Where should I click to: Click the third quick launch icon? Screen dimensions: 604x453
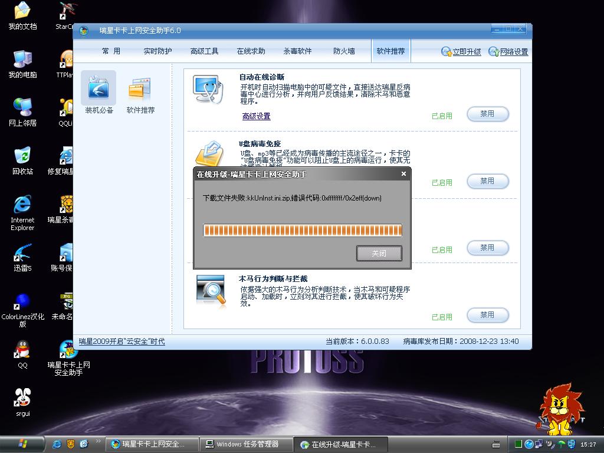[84, 444]
